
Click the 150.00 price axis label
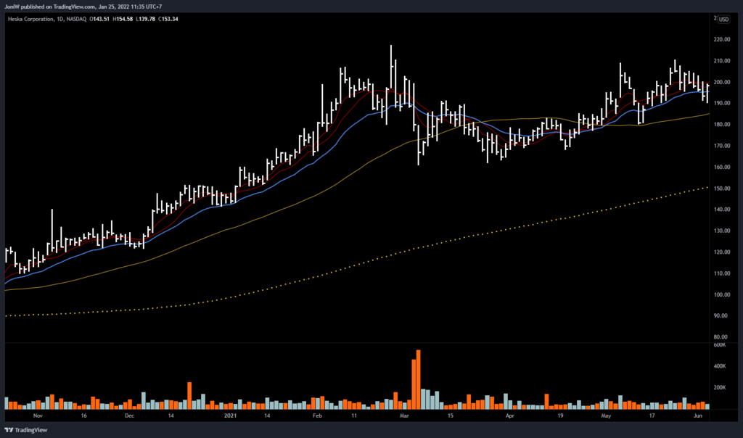tap(722, 189)
